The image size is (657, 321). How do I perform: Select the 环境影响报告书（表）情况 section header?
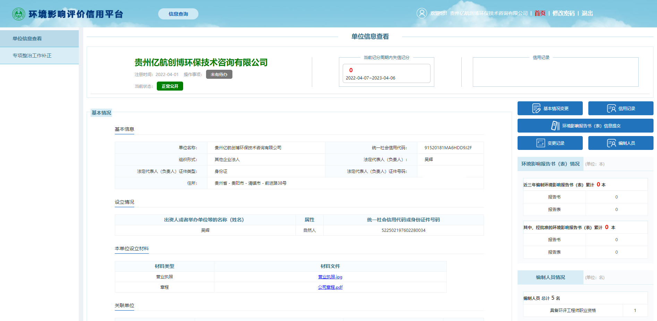coord(550,164)
